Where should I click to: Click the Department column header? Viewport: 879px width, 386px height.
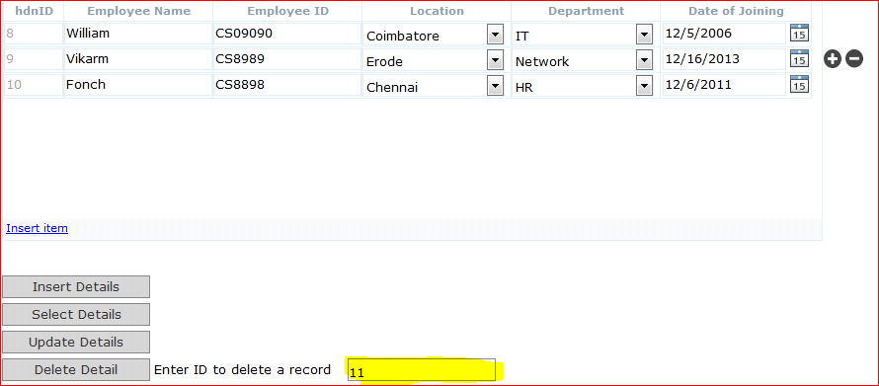586,11
